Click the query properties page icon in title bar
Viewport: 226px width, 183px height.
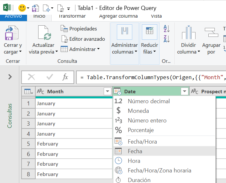click(x=47, y=8)
